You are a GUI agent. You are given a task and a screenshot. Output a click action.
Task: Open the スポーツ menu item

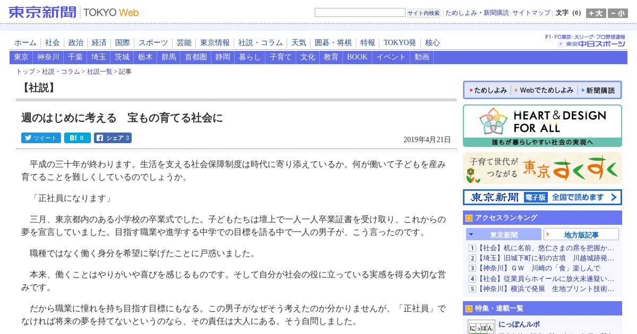(153, 43)
